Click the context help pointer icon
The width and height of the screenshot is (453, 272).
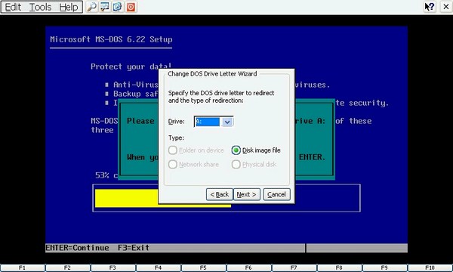(430, 7)
